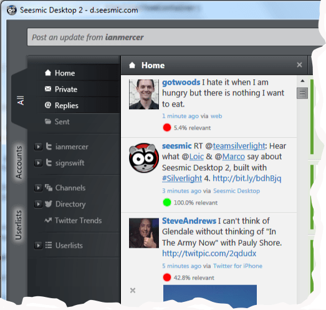The width and height of the screenshot is (326, 310).
Task: Click the house icon next to Home in sidebar
Action: [x=48, y=72]
